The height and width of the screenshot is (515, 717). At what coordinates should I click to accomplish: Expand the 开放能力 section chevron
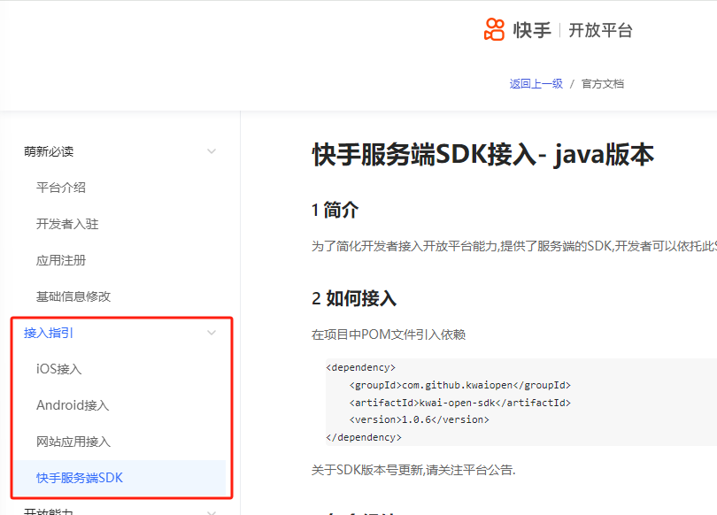[x=212, y=512]
